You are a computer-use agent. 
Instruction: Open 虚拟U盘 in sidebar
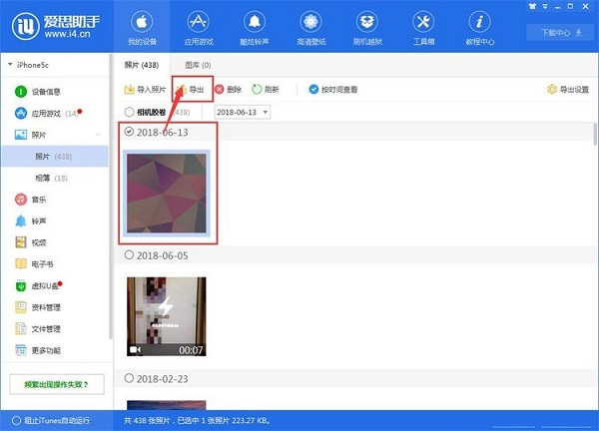(38, 285)
